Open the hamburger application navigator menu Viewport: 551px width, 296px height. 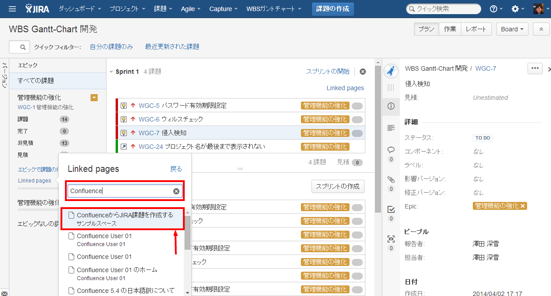(x=12, y=9)
